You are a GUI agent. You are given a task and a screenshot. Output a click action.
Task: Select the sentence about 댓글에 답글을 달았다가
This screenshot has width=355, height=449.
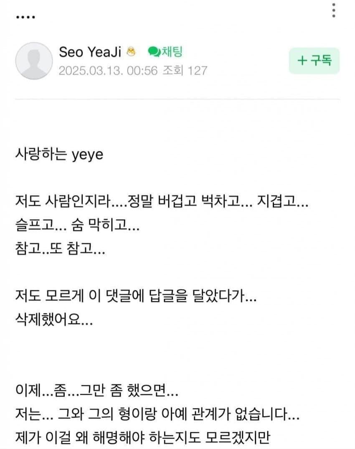136,296
